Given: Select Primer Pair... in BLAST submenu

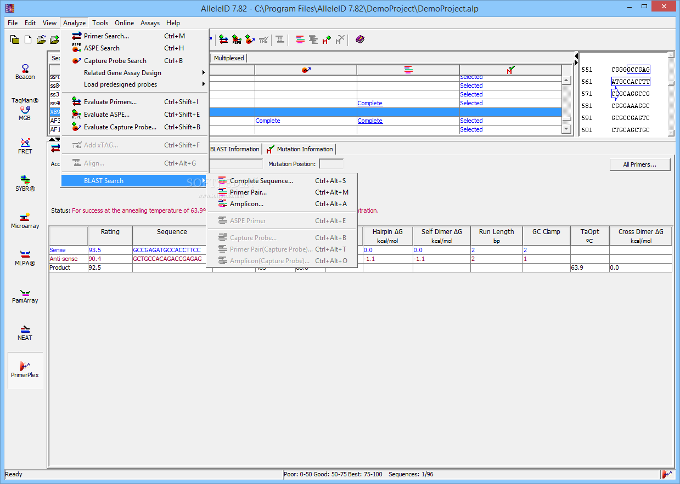Looking at the screenshot, I should pyautogui.click(x=282, y=192).
